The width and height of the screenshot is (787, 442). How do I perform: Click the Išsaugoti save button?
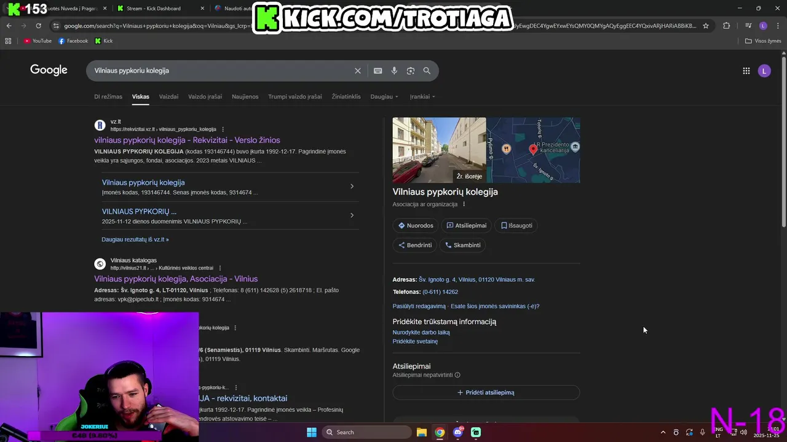click(516, 225)
